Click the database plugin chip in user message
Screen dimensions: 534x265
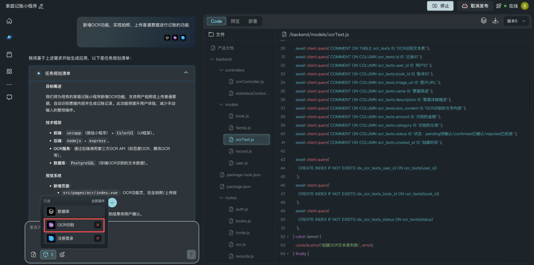click(x=167, y=38)
